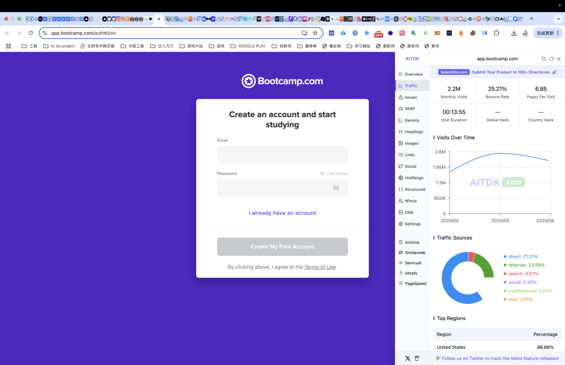Click the rocket icon in SubmitDirs banner
The height and width of the screenshot is (365, 565).
(x=555, y=72)
